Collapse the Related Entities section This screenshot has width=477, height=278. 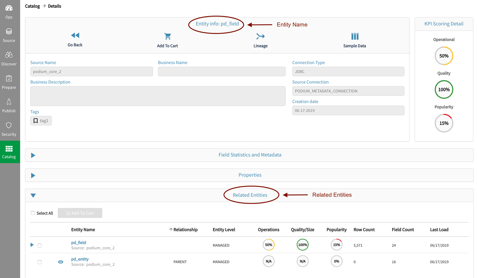coord(33,195)
